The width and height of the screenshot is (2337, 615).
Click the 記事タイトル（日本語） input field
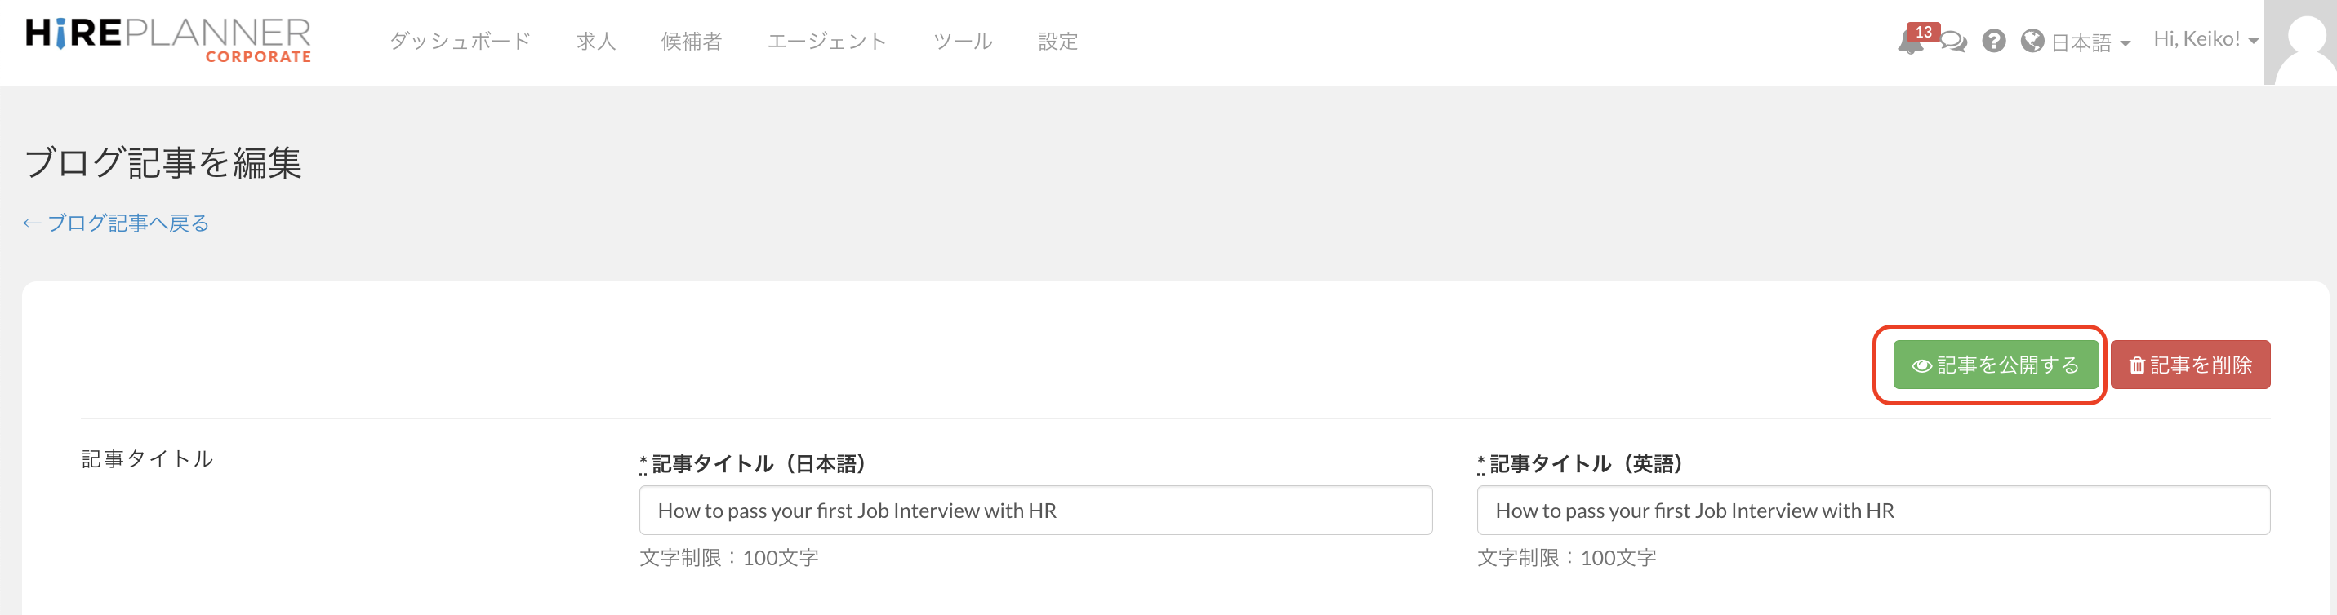[1035, 511]
